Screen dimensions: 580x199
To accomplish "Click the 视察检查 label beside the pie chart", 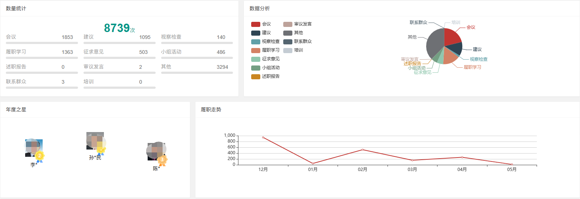I will [x=479, y=59].
